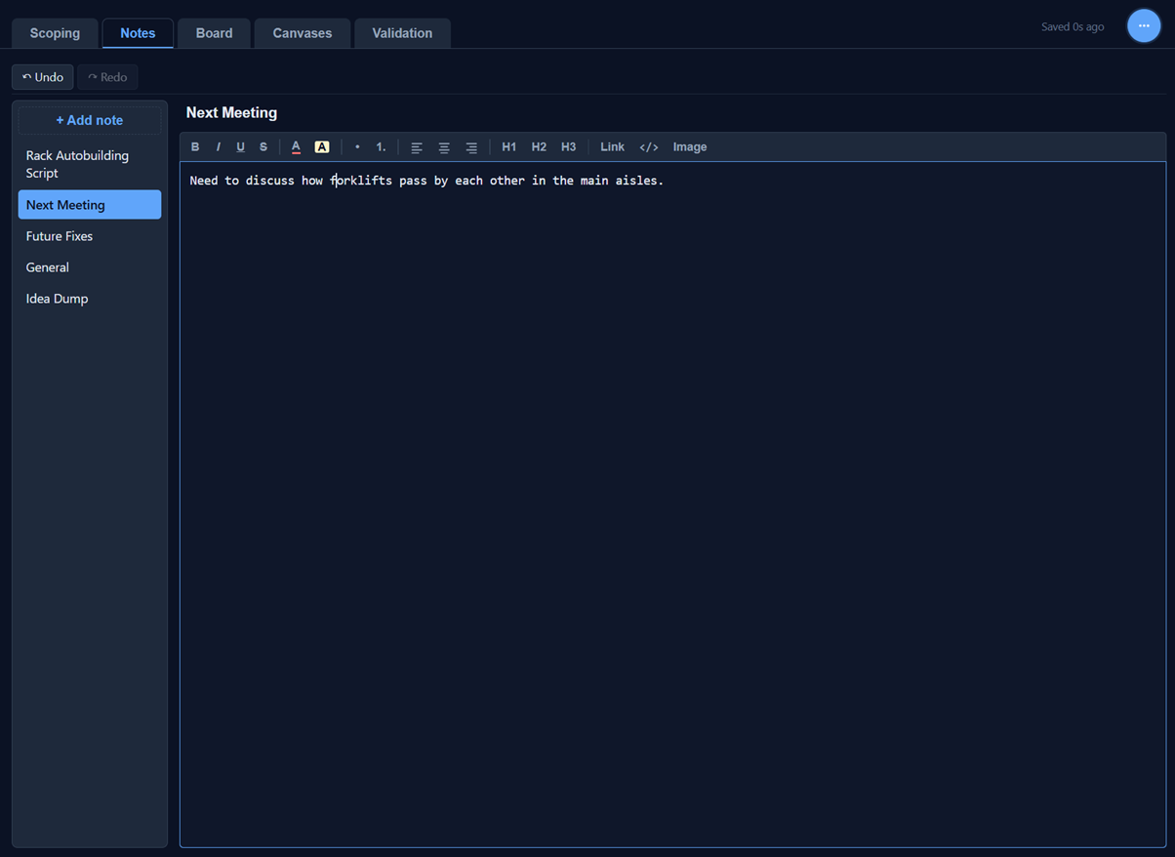Align text to the right
Viewport: 1175px width, 857px height.
[x=471, y=147]
